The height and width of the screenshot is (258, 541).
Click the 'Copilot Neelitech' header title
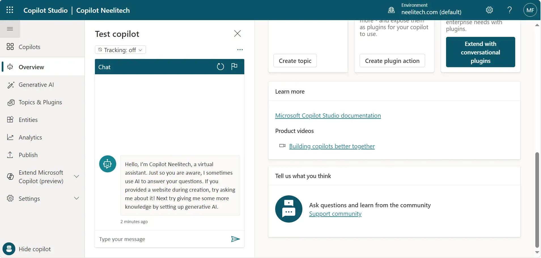tap(103, 10)
